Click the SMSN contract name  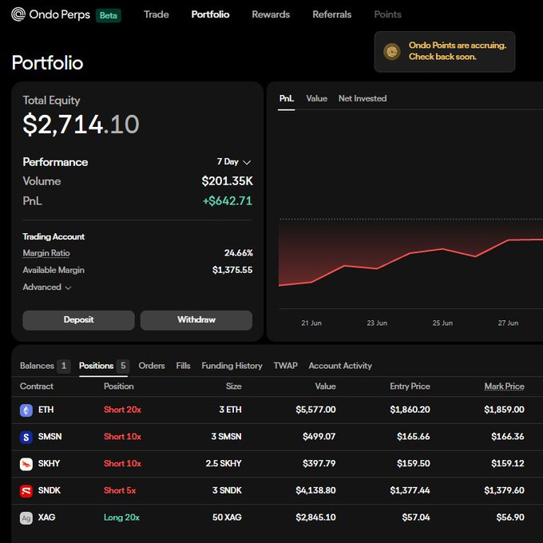coord(50,437)
